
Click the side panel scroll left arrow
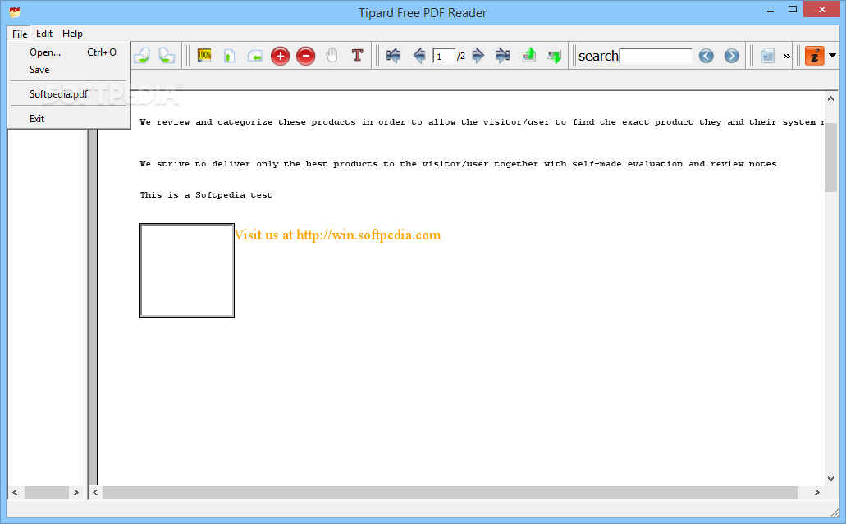pos(15,492)
